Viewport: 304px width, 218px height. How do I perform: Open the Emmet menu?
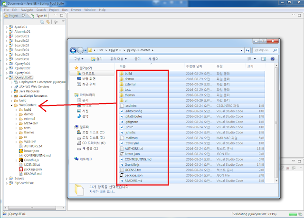click(76, 10)
